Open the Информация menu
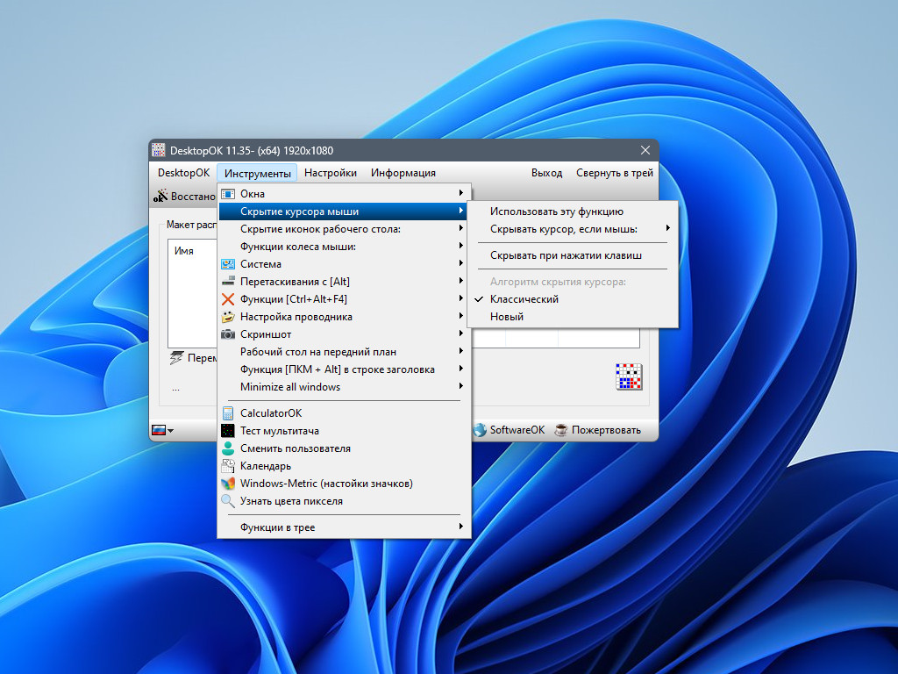Viewport: 898px width, 674px height. tap(403, 173)
